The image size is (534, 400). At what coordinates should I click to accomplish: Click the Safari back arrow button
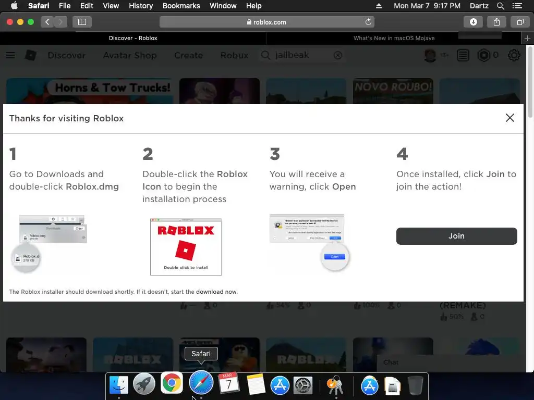click(47, 22)
